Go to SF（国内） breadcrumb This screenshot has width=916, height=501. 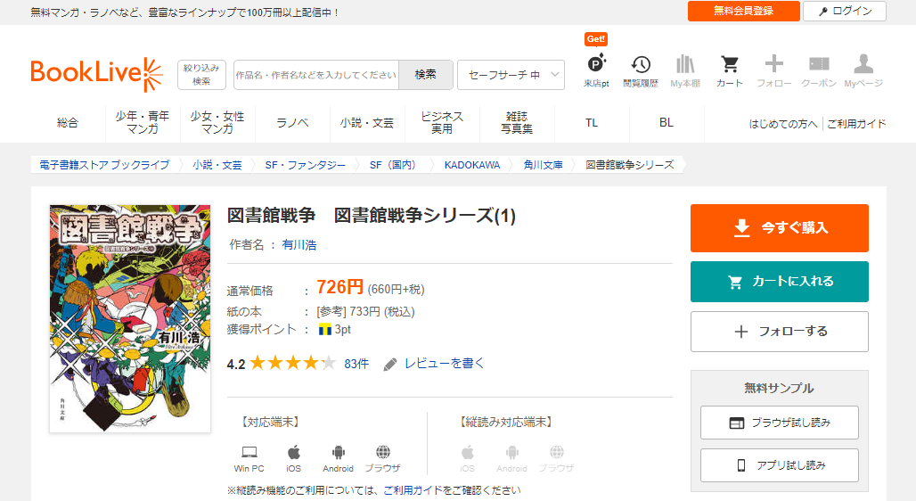point(395,165)
